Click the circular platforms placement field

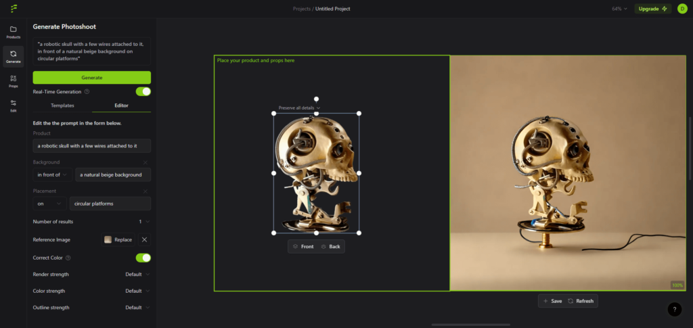pyautogui.click(x=110, y=204)
